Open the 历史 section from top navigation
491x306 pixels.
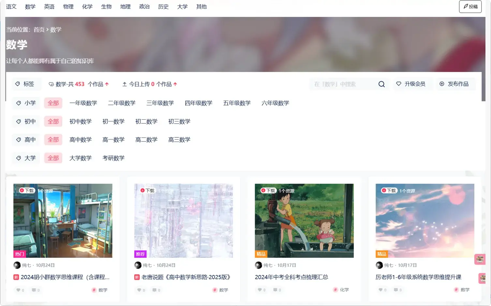pyautogui.click(x=163, y=6)
